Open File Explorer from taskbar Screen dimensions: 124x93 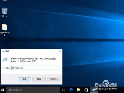click(x=79, y=90)
